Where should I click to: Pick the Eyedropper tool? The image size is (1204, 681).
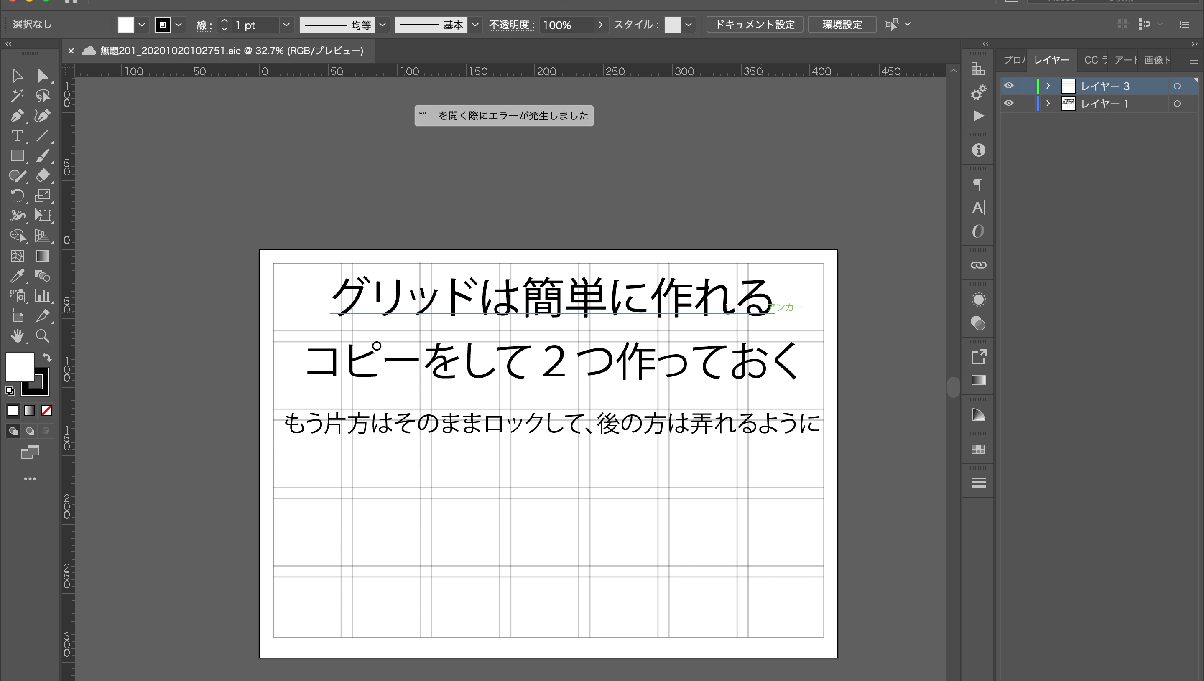(x=17, y=276)
